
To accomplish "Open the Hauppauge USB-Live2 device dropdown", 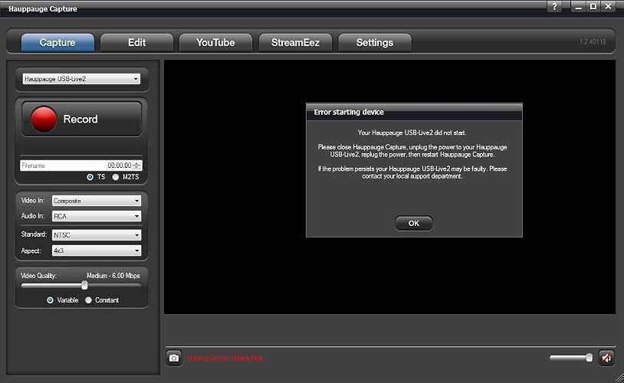I will coord(81,79).
